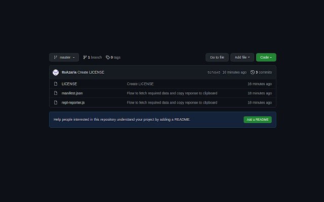The image size is (324, 202).
Task: Click the Go to file button
Action: tap(217, 57)
